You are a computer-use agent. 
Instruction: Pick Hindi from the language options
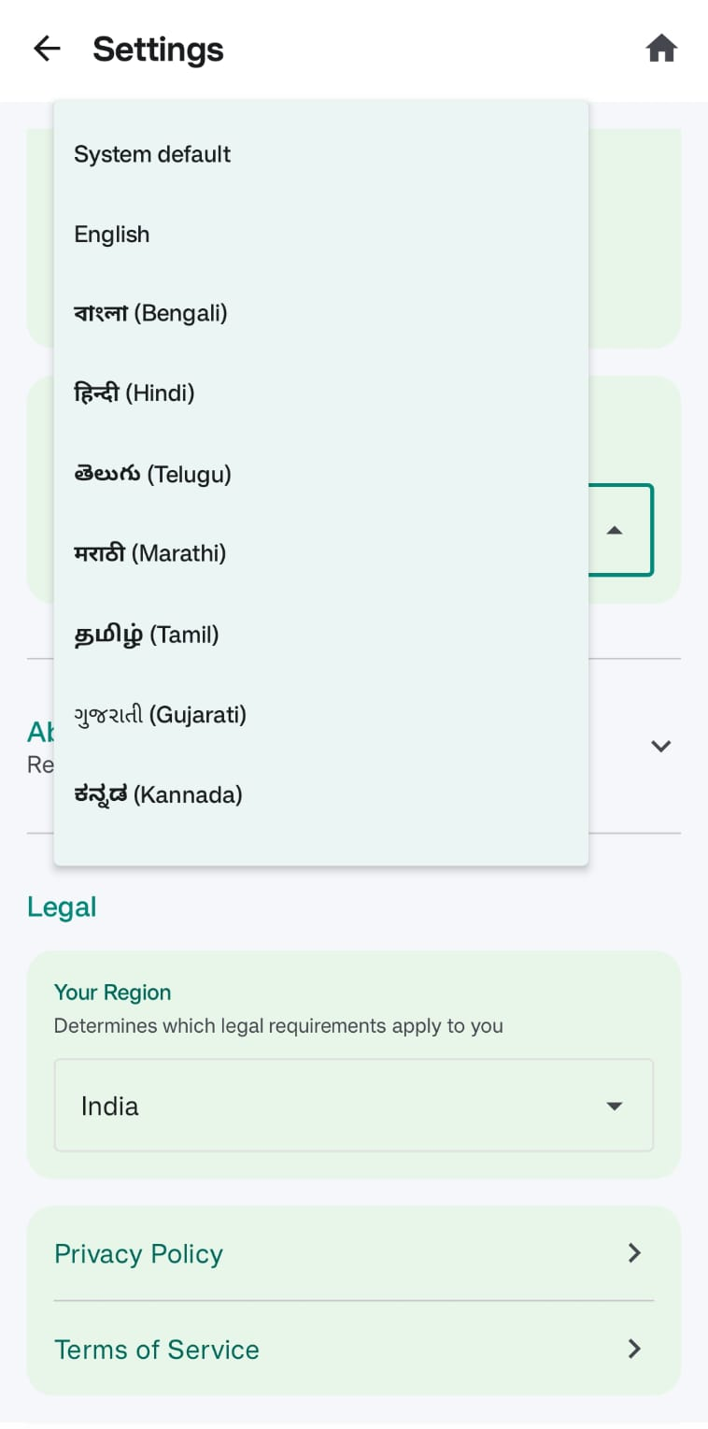tap(134, 393)
